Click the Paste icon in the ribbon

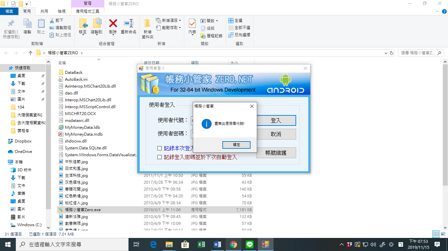pos(41,24)
